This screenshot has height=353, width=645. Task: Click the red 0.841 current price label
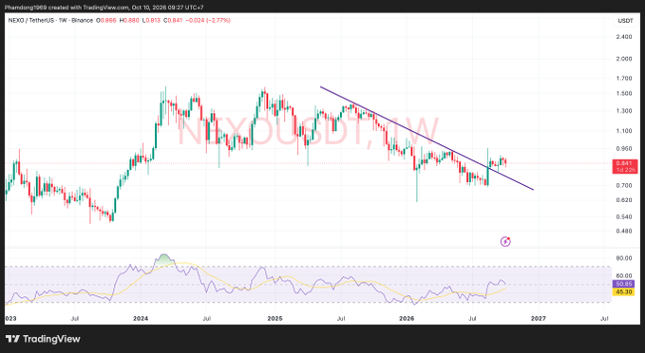(x=625, y=166)
